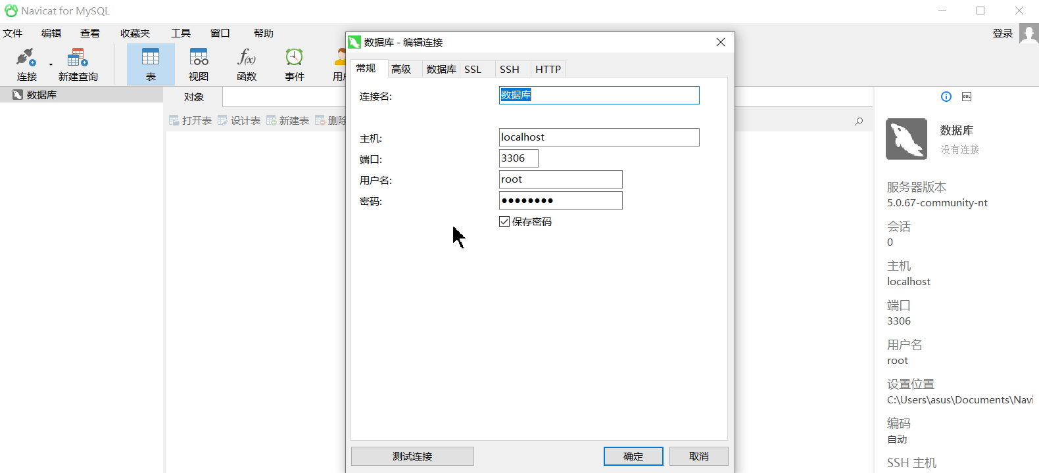Switch to the 数据库 dialog tab

[441, 69]
